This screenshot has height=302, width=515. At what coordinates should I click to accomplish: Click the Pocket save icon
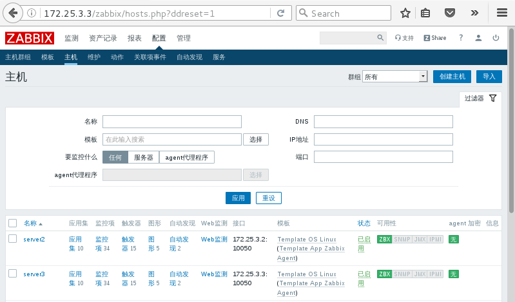pos(450,13)
